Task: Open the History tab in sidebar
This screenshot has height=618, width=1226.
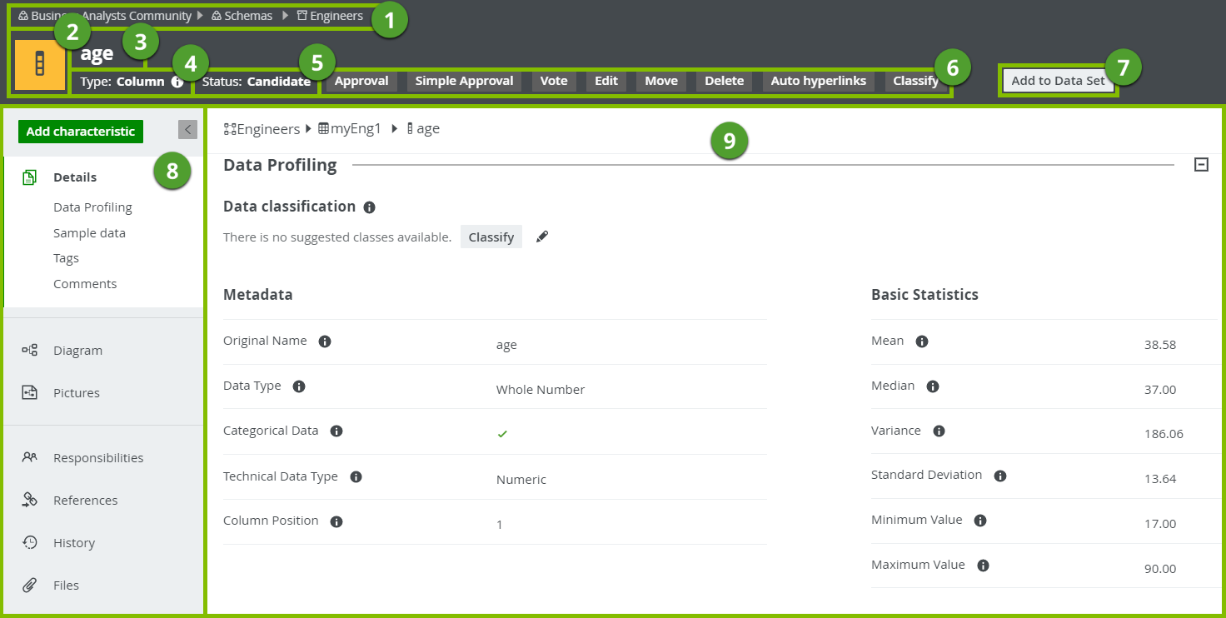Action: tap(73, 543)
